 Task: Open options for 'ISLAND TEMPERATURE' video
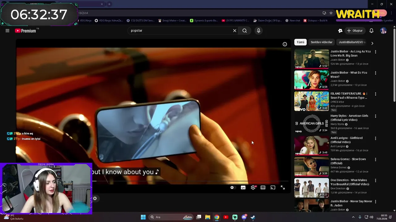[x=376, y=94]
